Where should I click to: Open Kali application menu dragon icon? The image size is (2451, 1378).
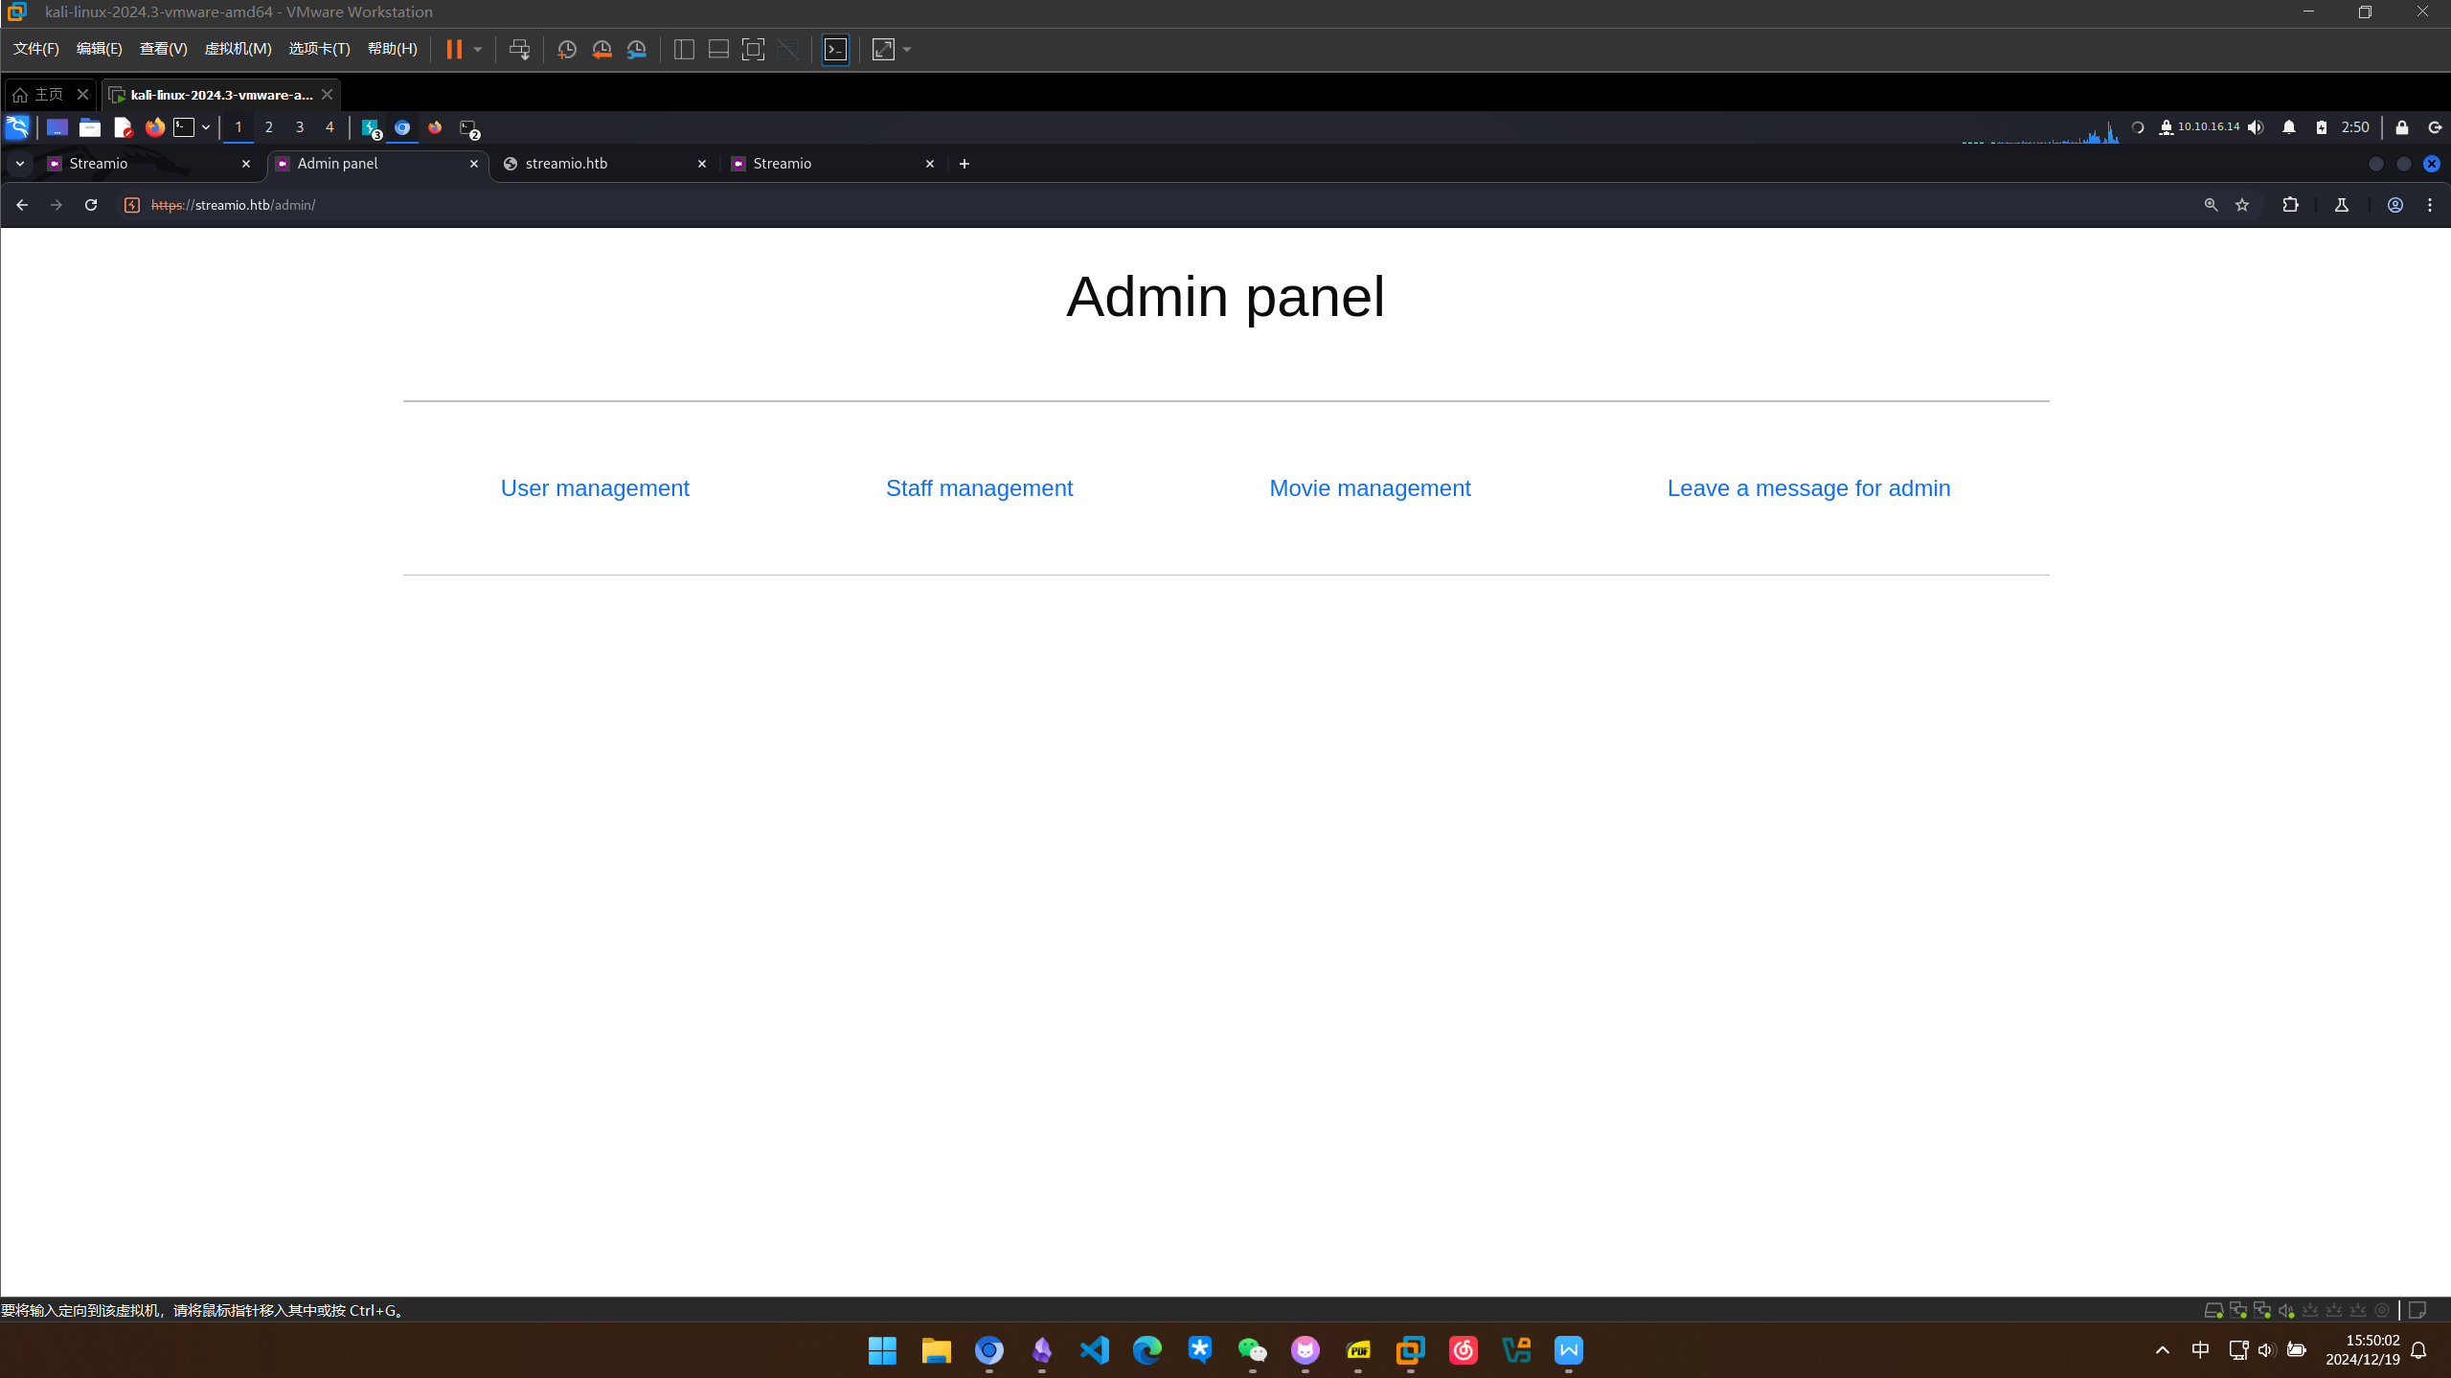pos(17,127)
